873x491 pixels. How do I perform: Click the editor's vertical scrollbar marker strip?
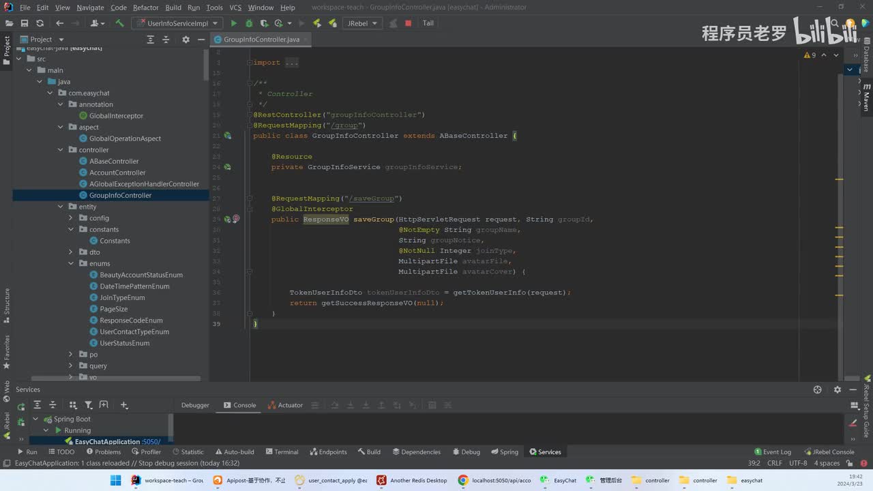pyautogui.click(x=840, y=205)
